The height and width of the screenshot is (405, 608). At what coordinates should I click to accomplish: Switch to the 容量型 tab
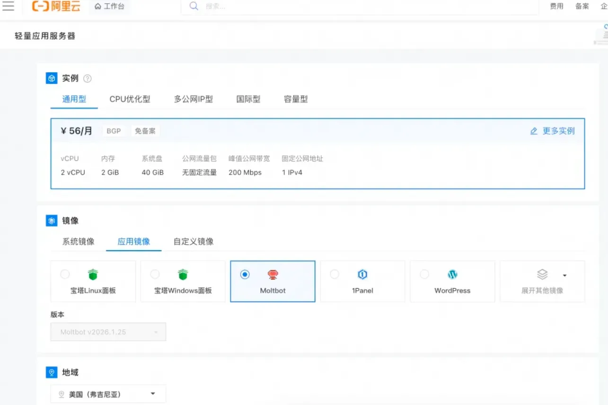click(x=296, y=99)
